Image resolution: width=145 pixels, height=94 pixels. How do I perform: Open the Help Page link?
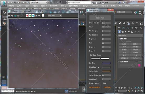(x=107, y=87)
